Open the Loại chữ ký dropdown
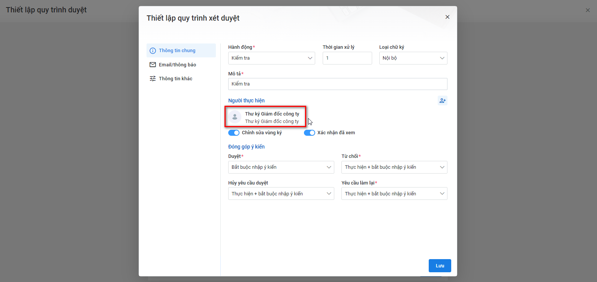The width and height of the screenshot is (597, 282). pos(413,58)
